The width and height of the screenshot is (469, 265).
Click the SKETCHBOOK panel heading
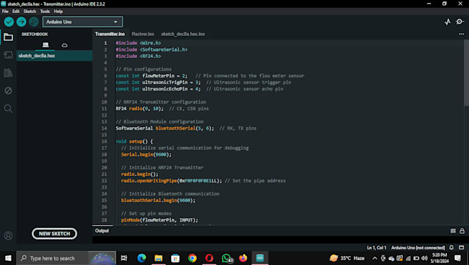pyautogui.click(x=34, y=34)
